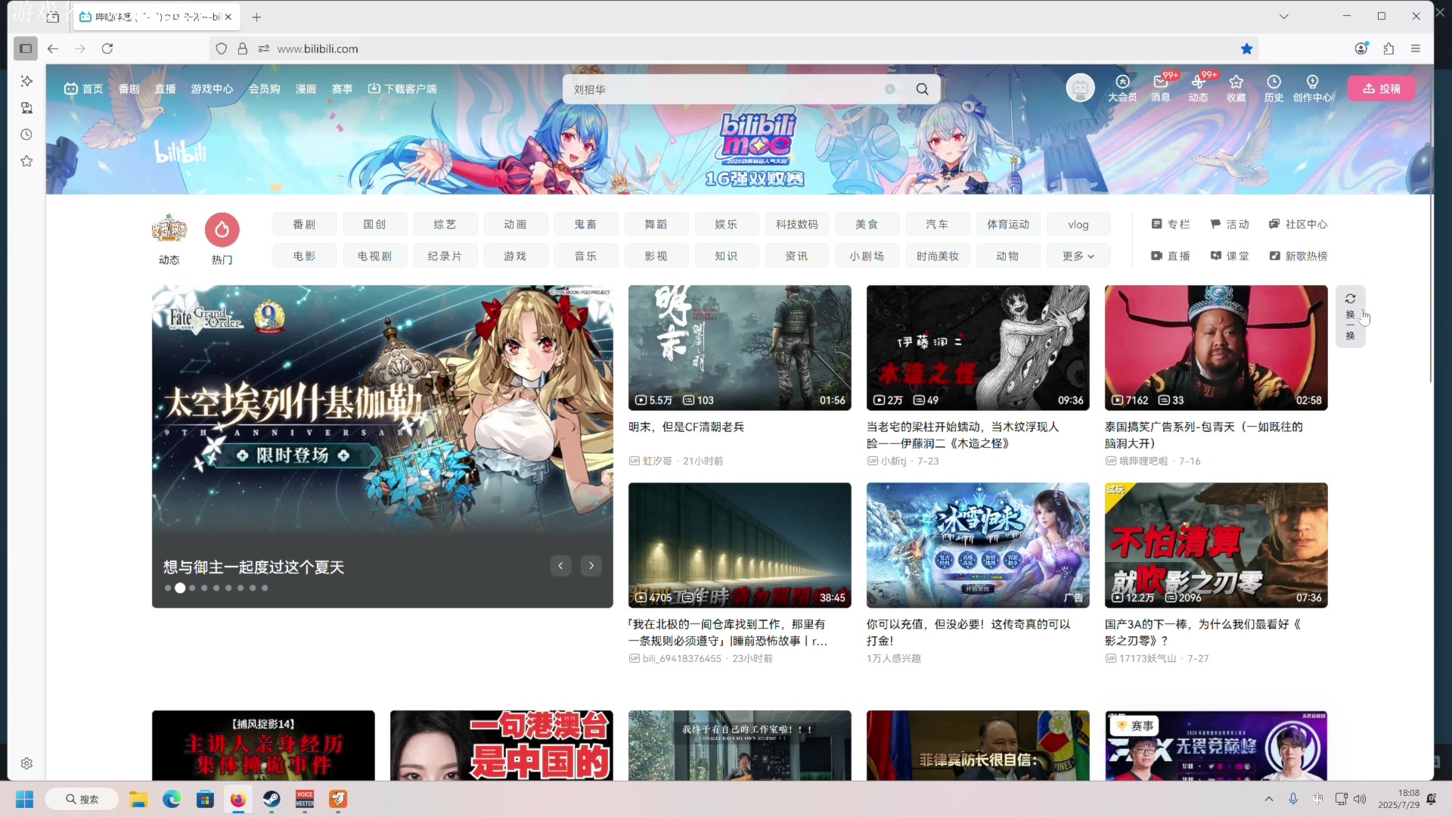Open 大会员 membership icon
This screenshot has width=1452, height=817.
(x=1122, y=88)
